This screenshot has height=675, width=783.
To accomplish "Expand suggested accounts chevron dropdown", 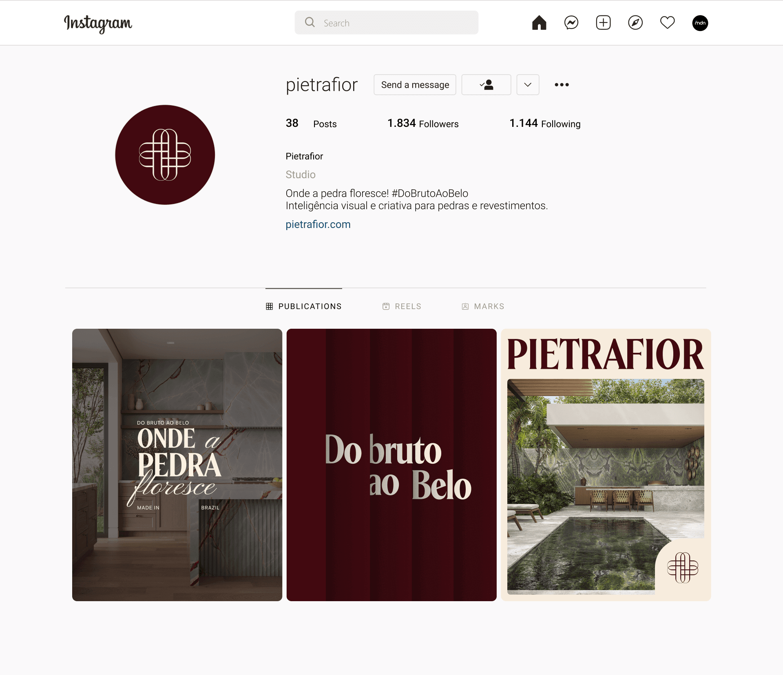I will point(528,85).
